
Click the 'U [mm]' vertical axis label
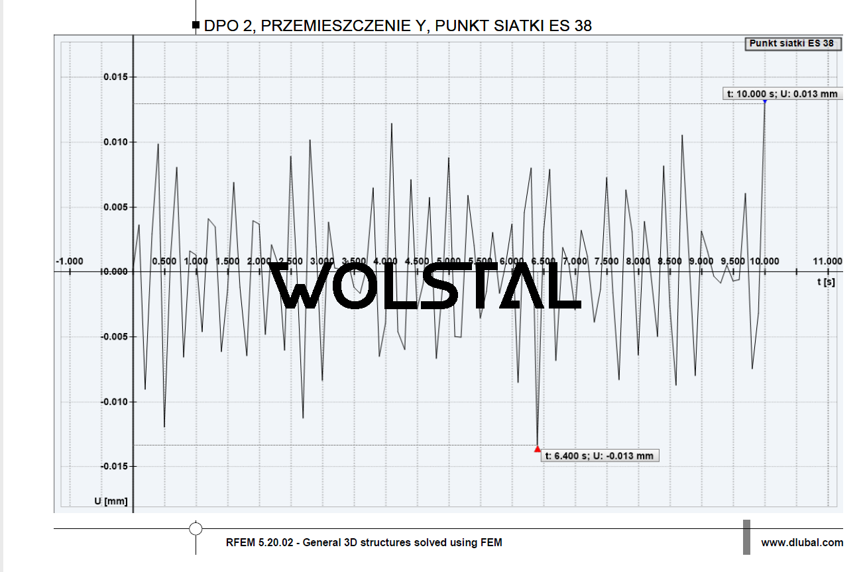coord(111,501)
